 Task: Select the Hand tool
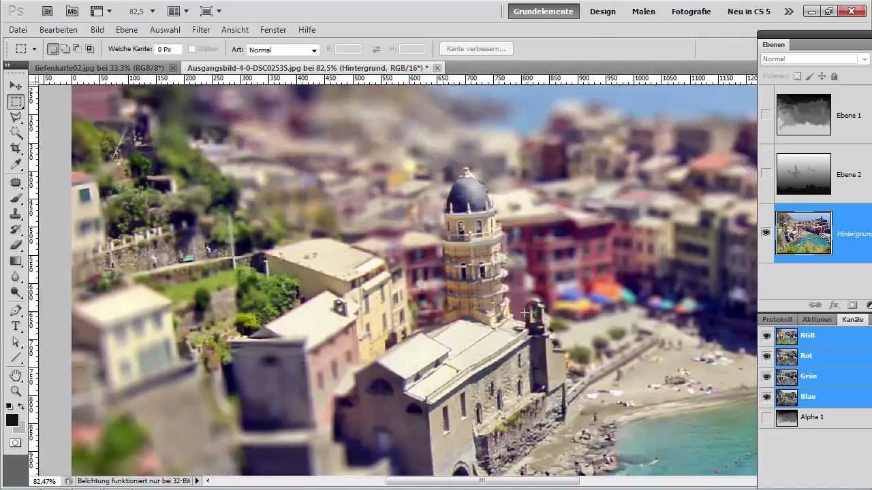point(16,376)
